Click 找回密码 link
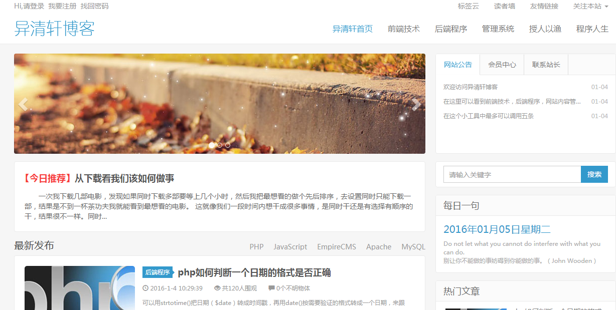The width and height of the screenshot is (616, 310). (94, 6)
